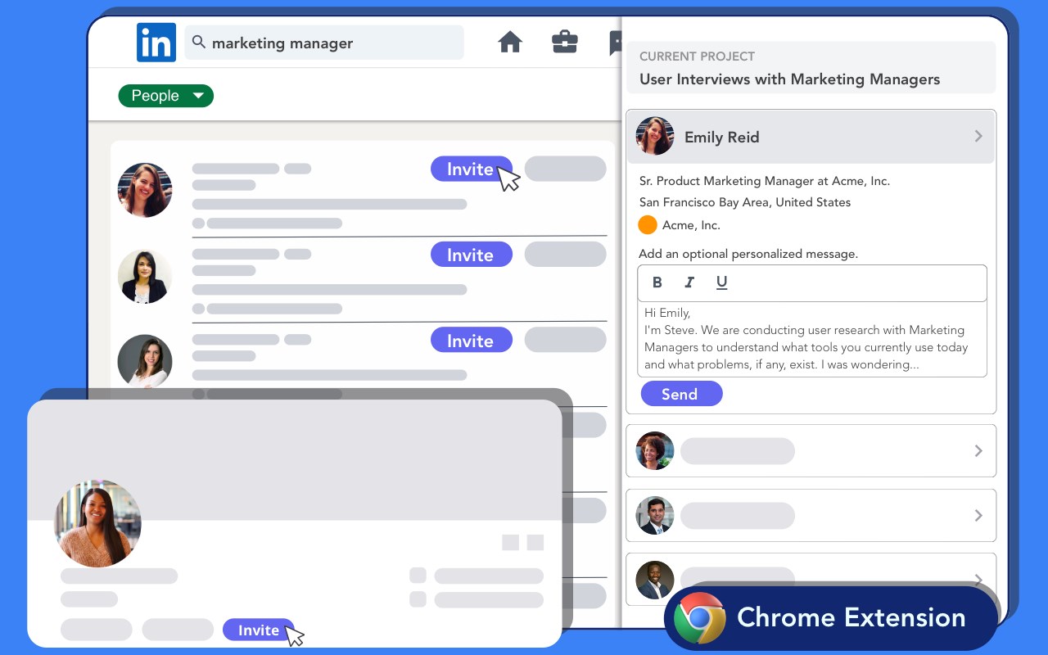Click second candidate's avatar in panel
The image size is (1048, 655).
[655, 451]
